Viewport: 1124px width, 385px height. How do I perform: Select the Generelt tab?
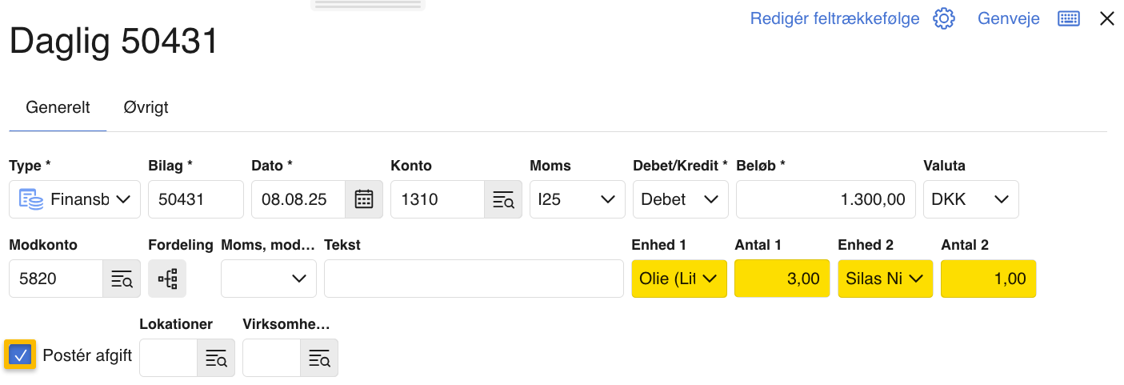coord(58,107)
